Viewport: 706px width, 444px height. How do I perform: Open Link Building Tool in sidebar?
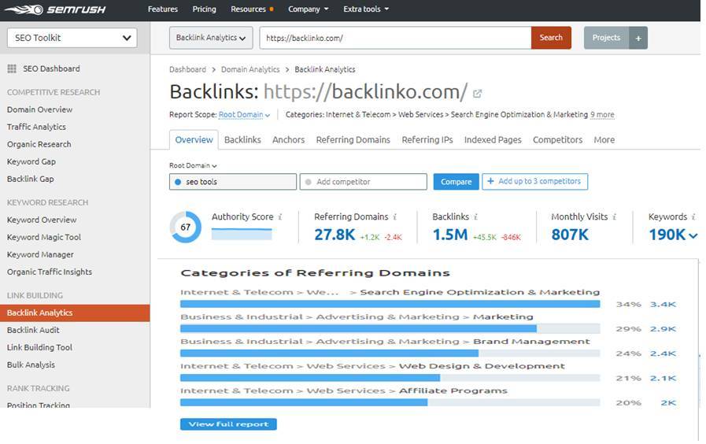pyautogui.click(x=39, y=348)
